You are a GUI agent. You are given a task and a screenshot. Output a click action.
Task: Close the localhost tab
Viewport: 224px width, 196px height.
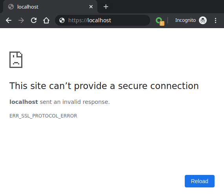(91, 7)
